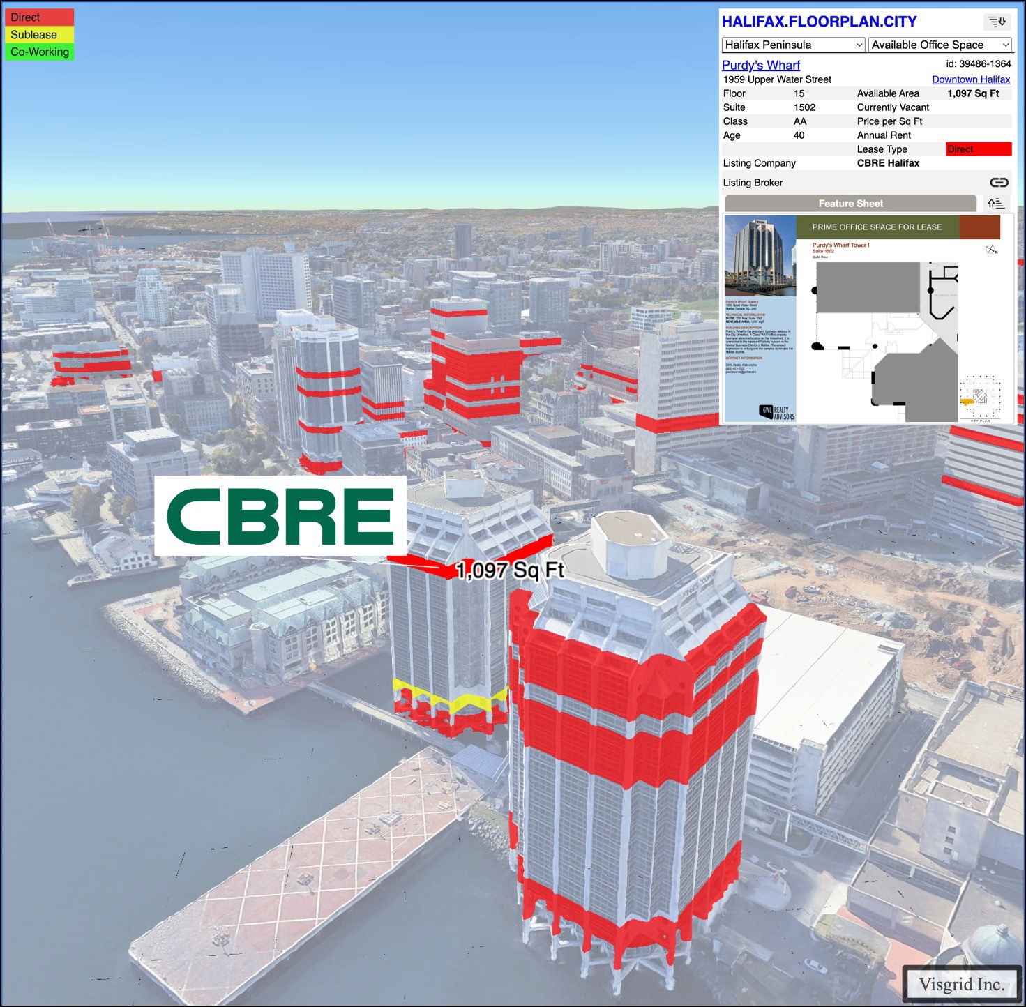Click the north compass icon on floorplan
Image resolution: width=1026 pixels, height=1007 pixels.
(991, 250)
